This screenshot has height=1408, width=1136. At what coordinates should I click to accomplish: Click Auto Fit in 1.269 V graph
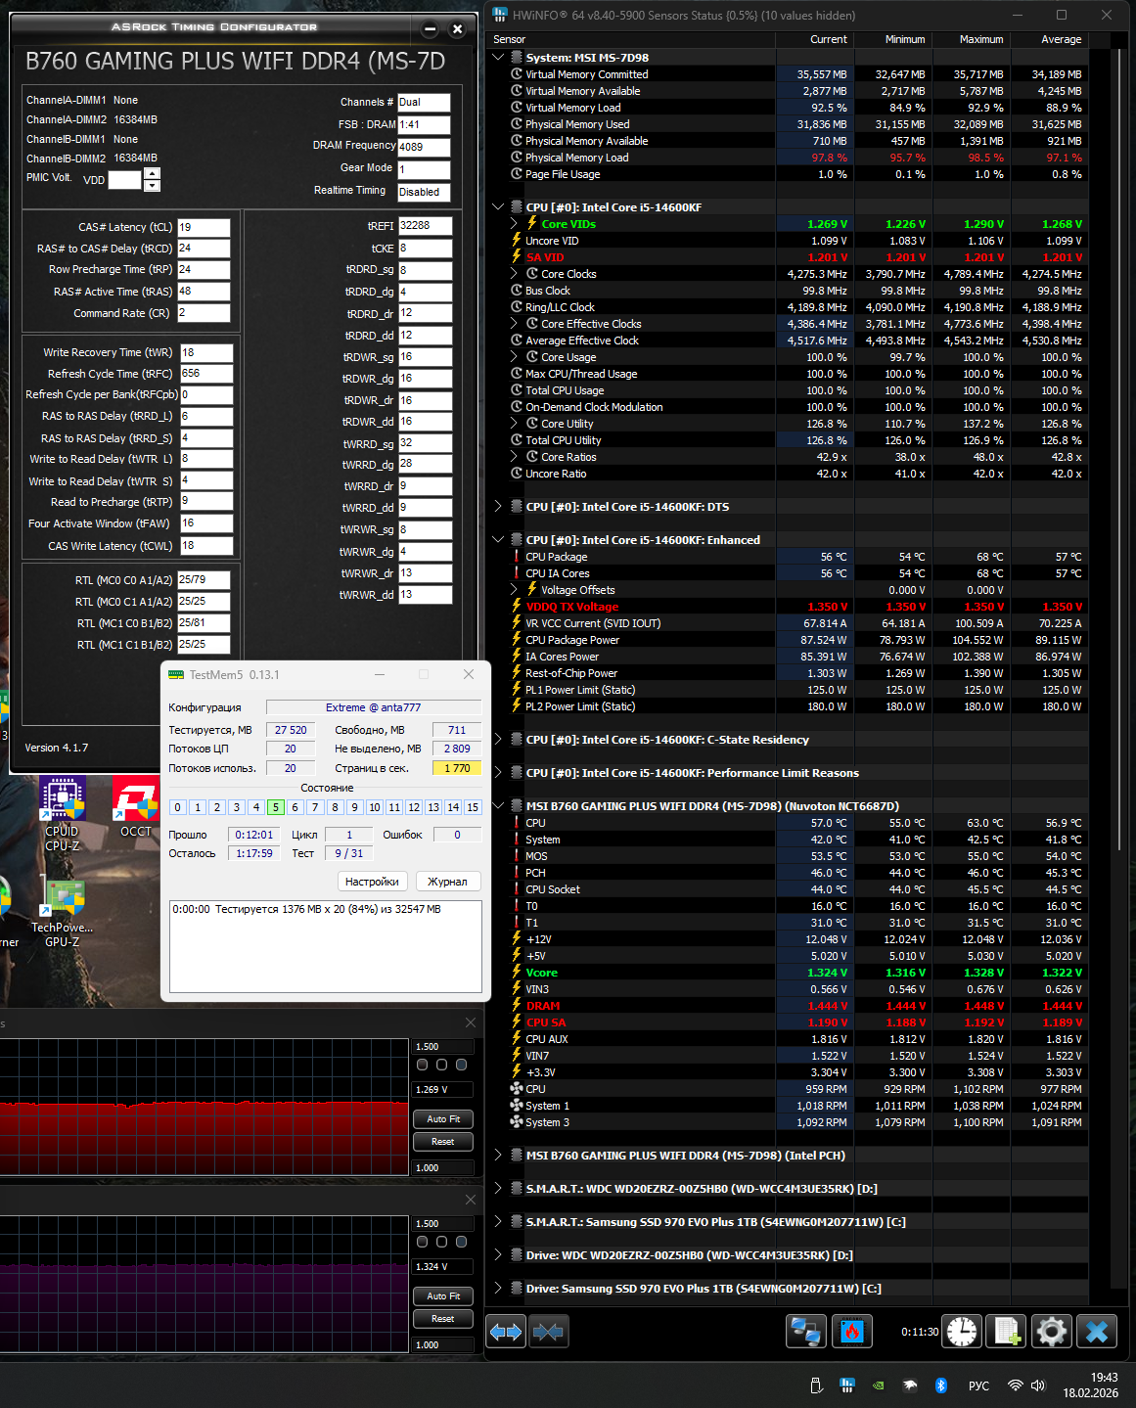pyautogui.click(x=443, y=1119)
